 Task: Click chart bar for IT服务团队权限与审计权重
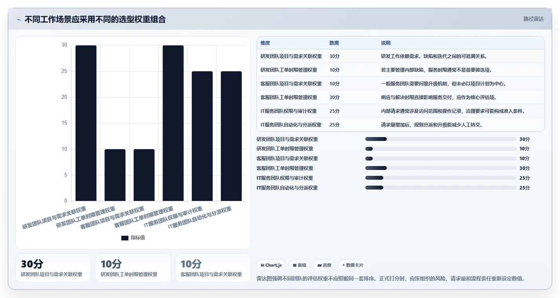202,136
